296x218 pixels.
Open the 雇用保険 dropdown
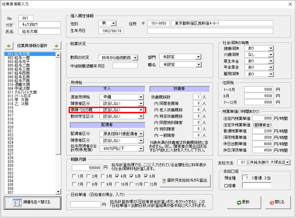(x=271, y=74)
